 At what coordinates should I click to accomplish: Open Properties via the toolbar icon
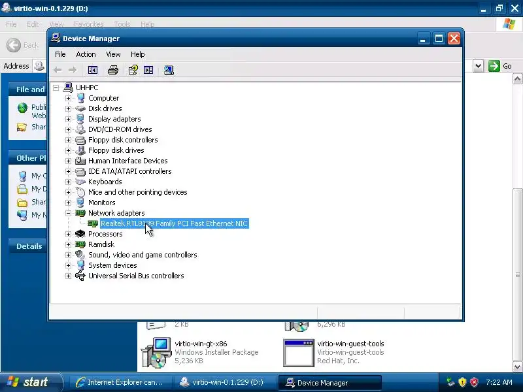pos(133,70)
